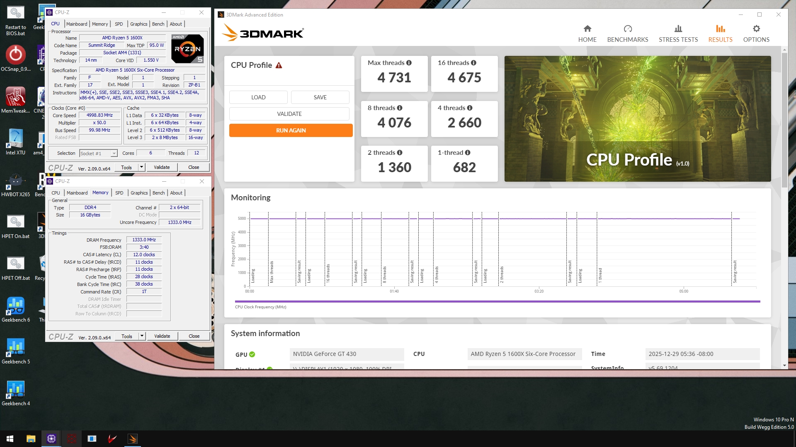Switch to CPU-Z on the taskbar
The width and height of the screenshot is (796, 447).
click(x=51, y=439)
